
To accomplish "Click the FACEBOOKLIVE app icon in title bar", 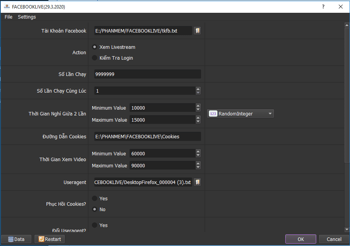I will point(7,7).
